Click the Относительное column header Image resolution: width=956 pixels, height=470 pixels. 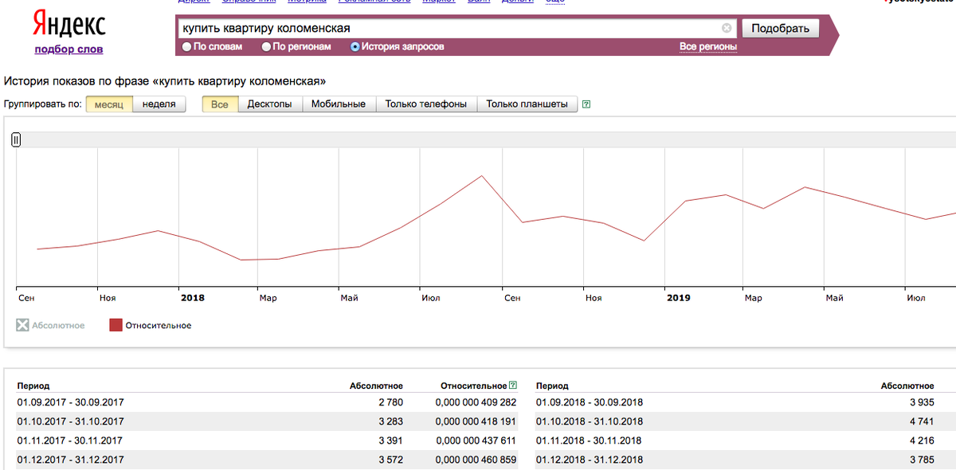pos(474,386)
